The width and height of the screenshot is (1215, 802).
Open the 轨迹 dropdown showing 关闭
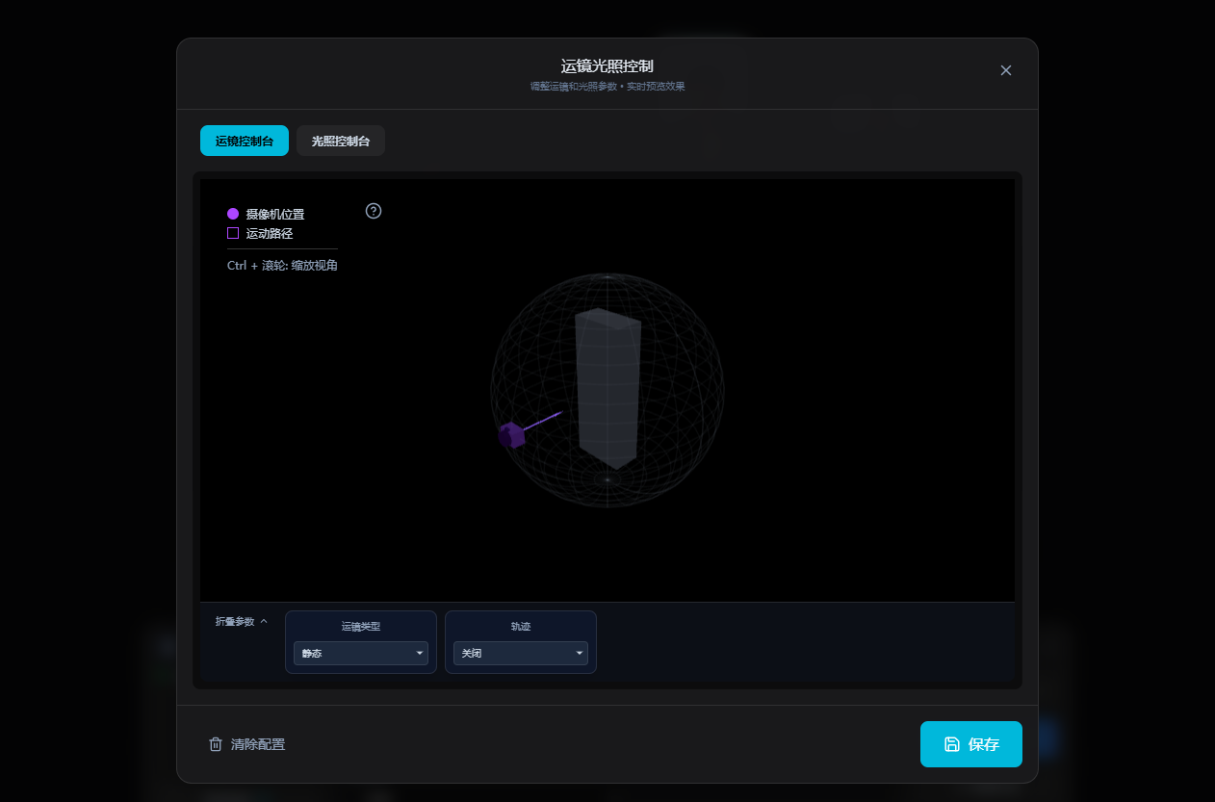coord(521,654)
